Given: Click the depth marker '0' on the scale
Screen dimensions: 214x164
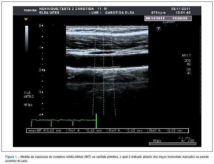Looking at the screenshot, I should tap(40, 26).
